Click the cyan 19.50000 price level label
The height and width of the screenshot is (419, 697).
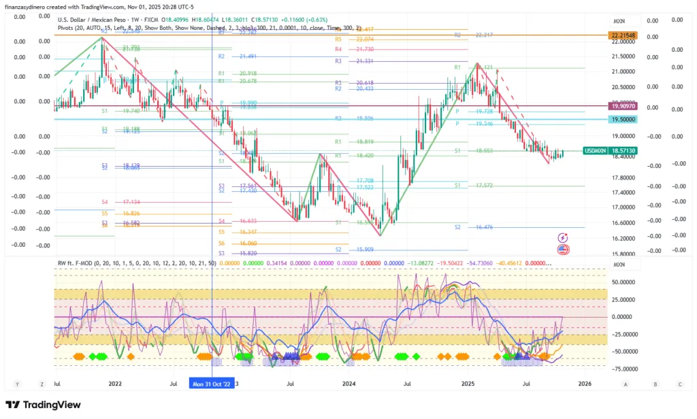point(623,119)
